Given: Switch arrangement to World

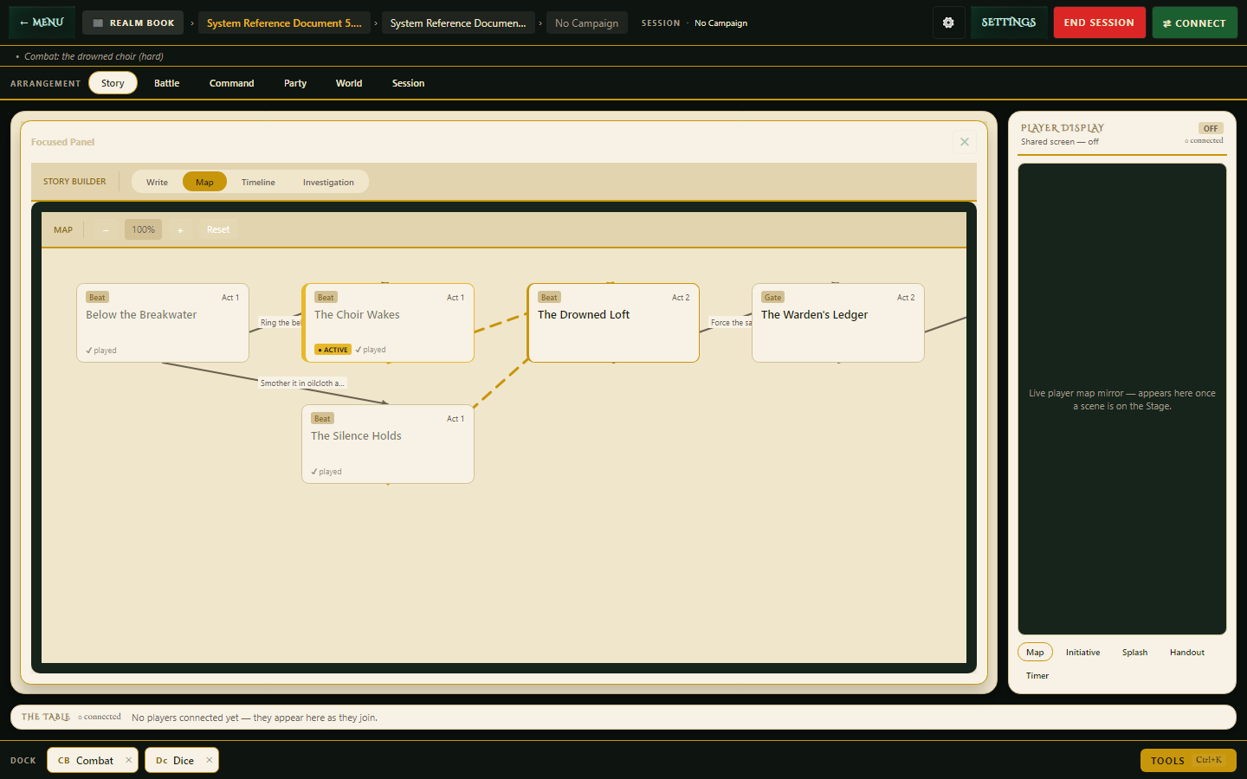Looking at the screenshot, I should 349,83.
